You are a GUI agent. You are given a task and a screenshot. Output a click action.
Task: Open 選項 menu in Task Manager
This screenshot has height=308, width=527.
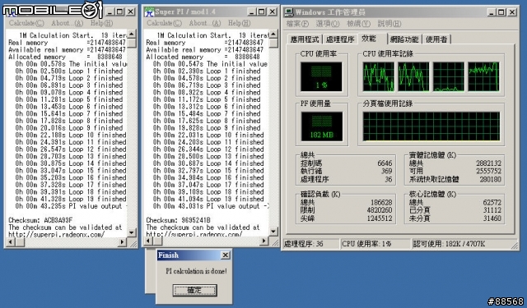tap(328, 24)
